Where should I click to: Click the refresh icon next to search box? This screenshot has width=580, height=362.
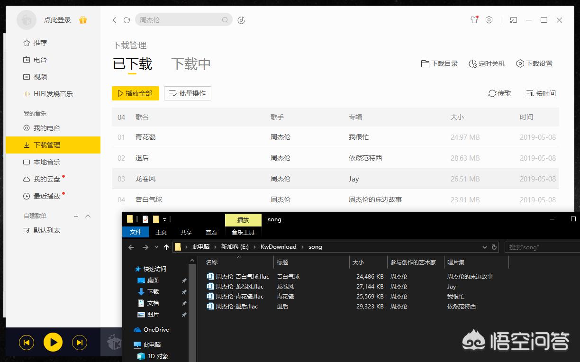click(x=127, y=20)
